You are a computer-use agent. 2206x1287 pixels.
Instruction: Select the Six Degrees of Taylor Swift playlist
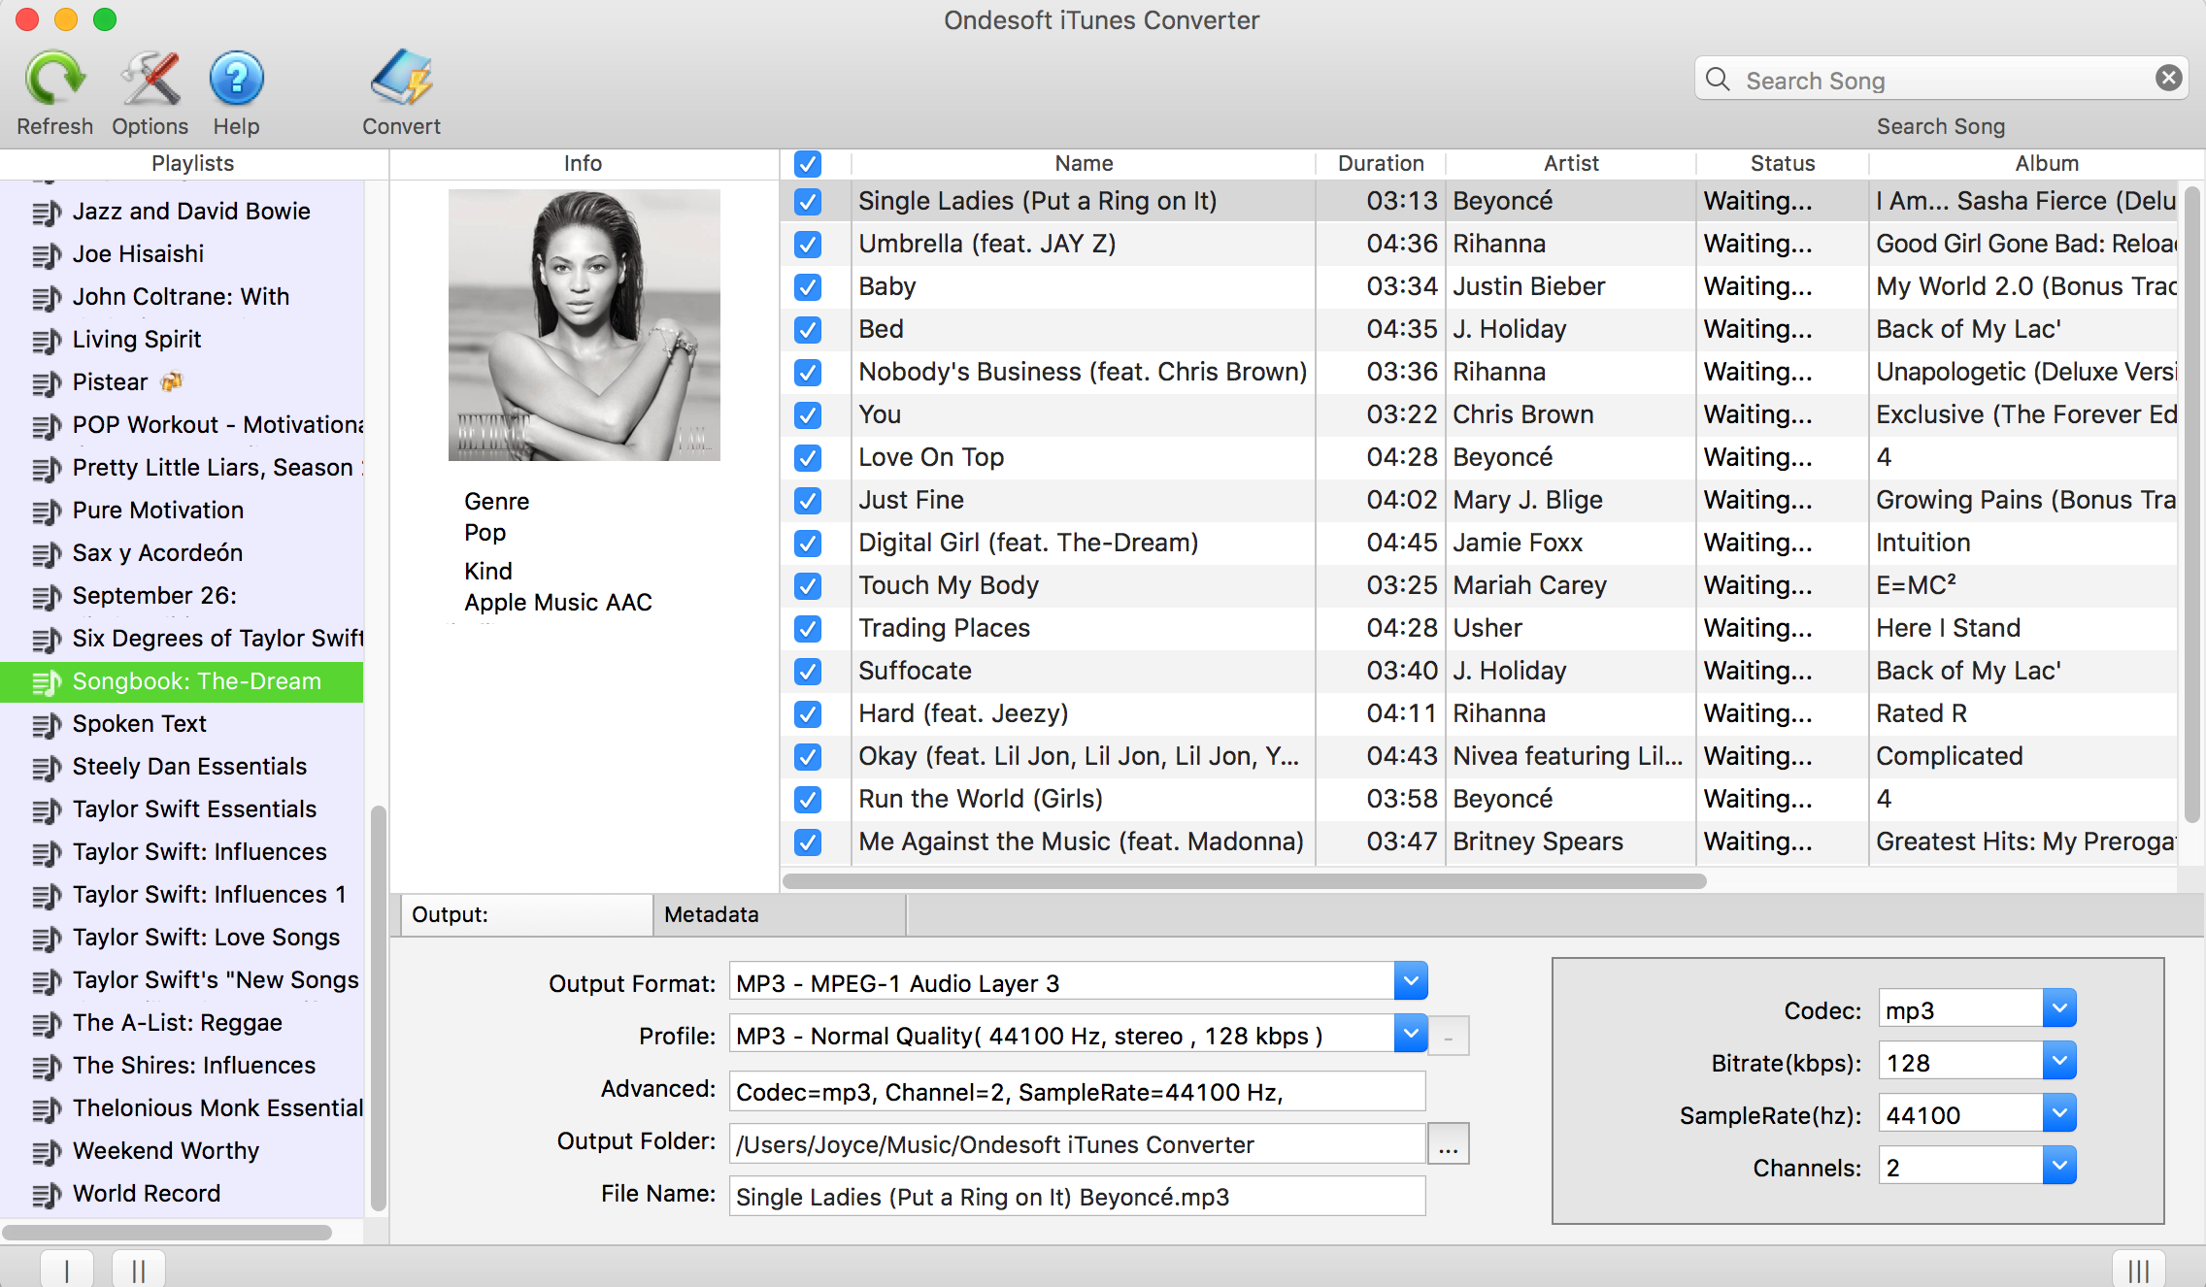pos(219,638)
